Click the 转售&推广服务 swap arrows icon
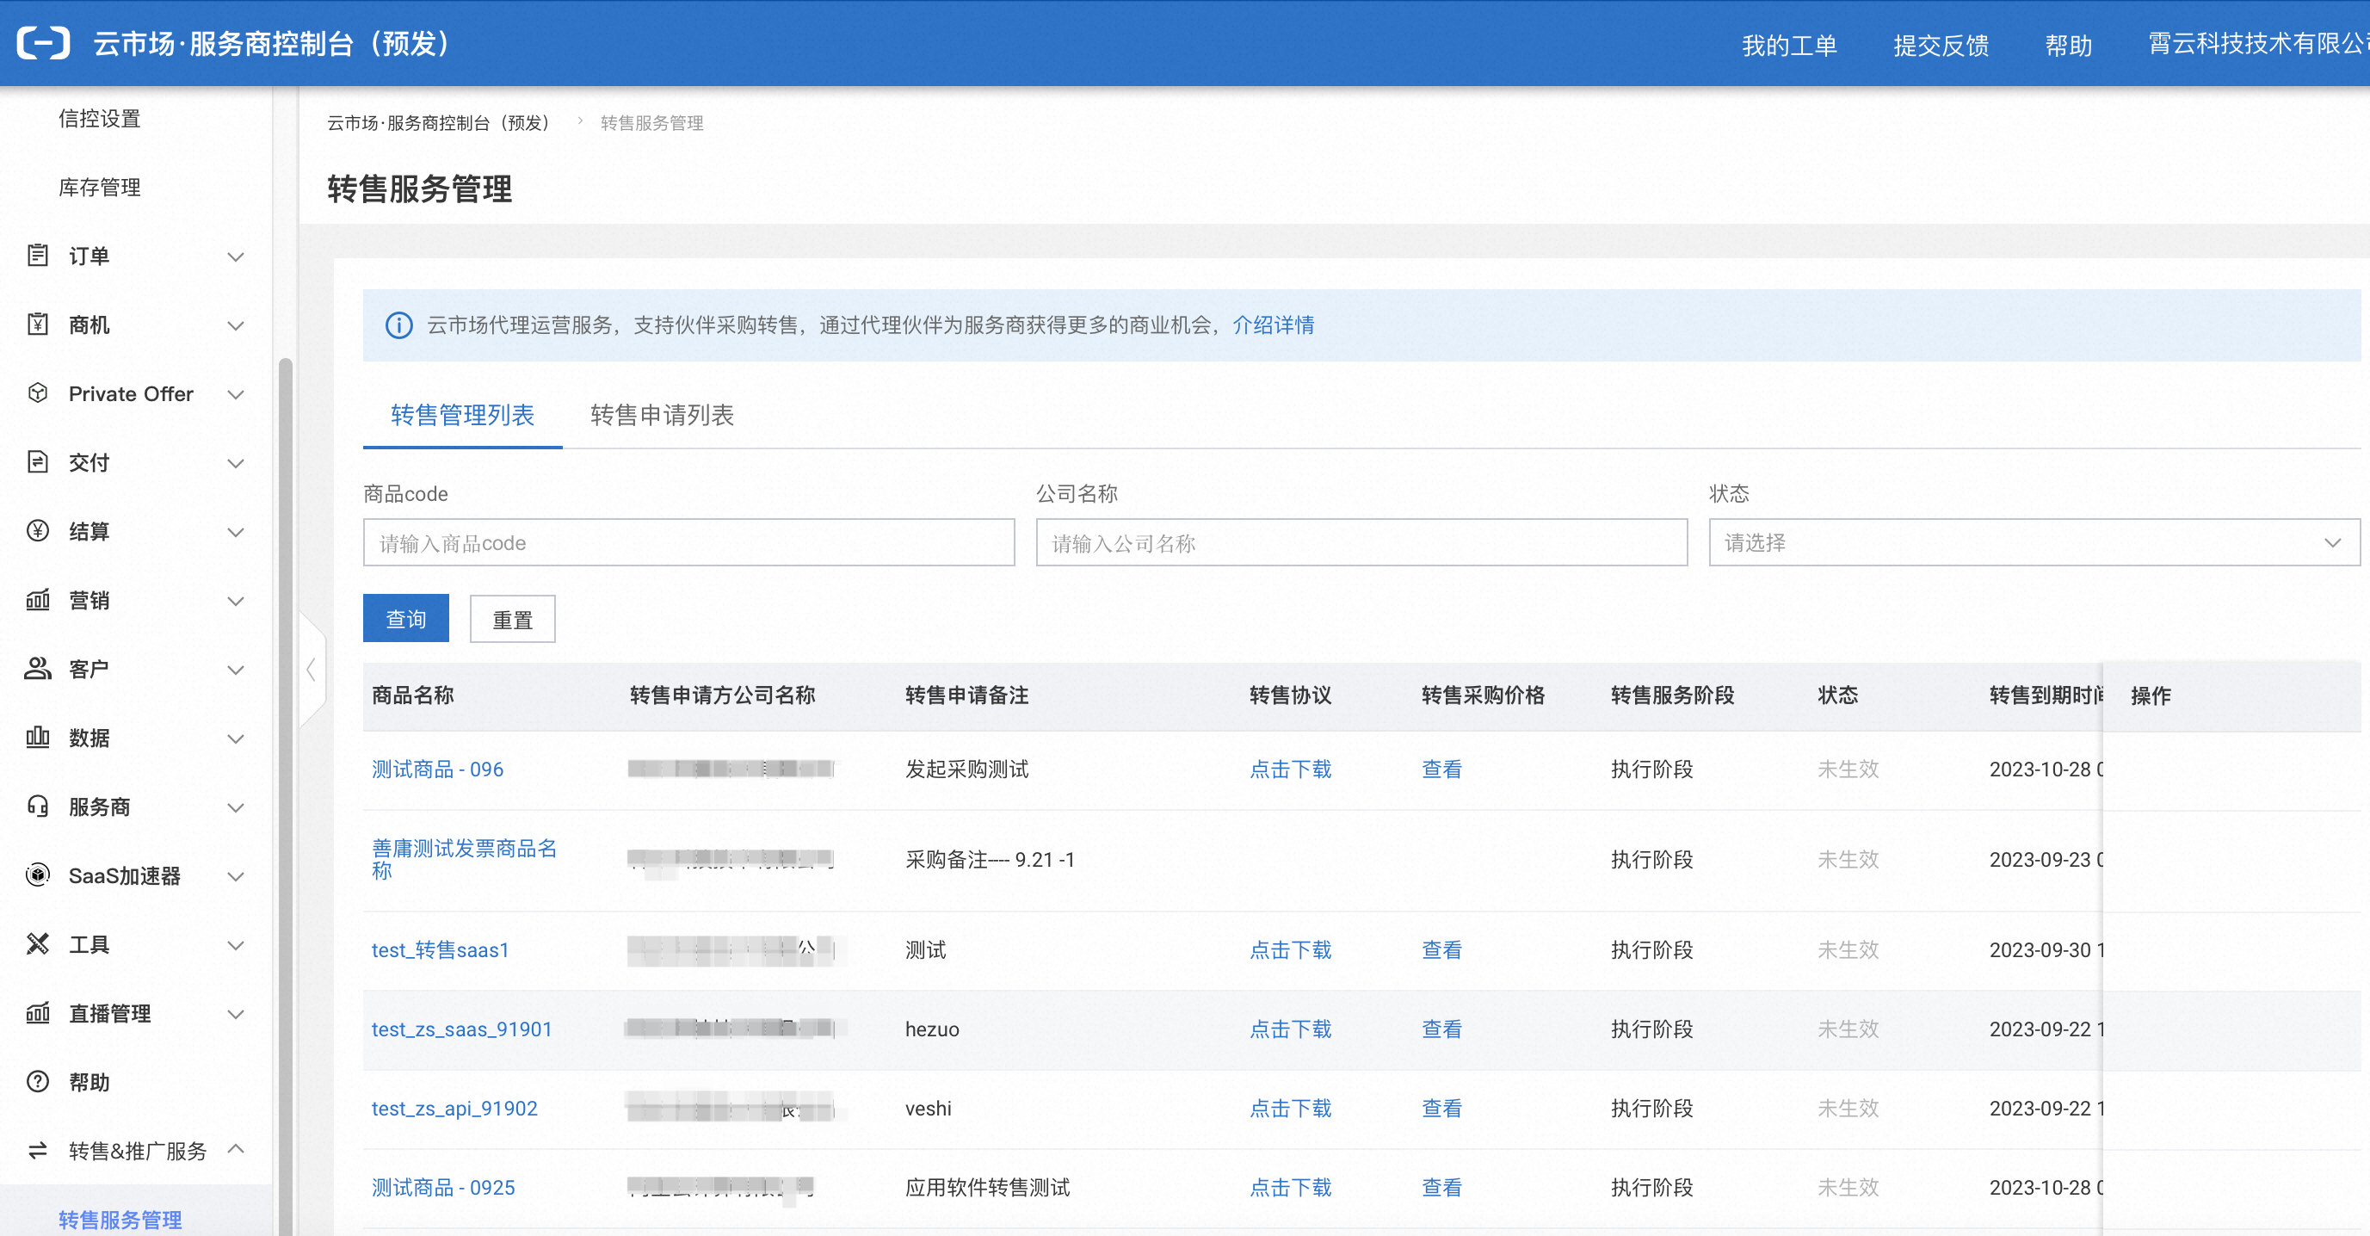This screenshot has height=1236, width=2370. (38, 1151)
